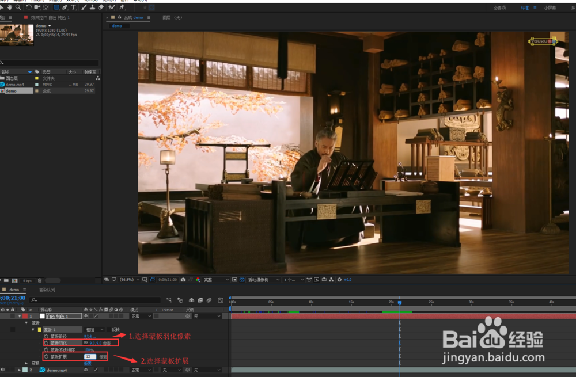Image resolution: width=576 pixels, height=377 pixels.
Task: Open parent dropdown for demo.mp4 layer
Action: pyautogui.click(x=207, y=370)
